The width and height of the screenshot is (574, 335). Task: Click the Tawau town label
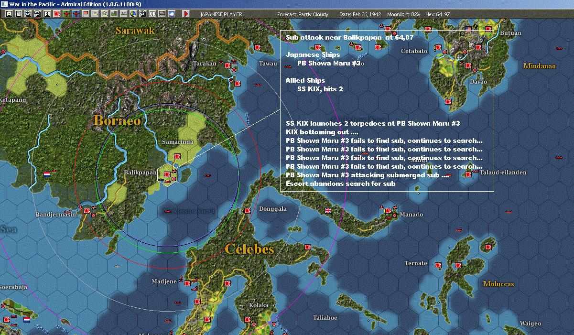coord(268,64)
